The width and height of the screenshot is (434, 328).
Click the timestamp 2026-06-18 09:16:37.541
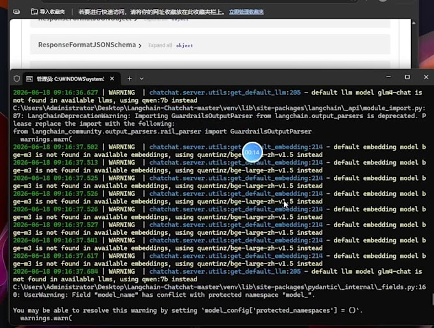coord(56,241)
